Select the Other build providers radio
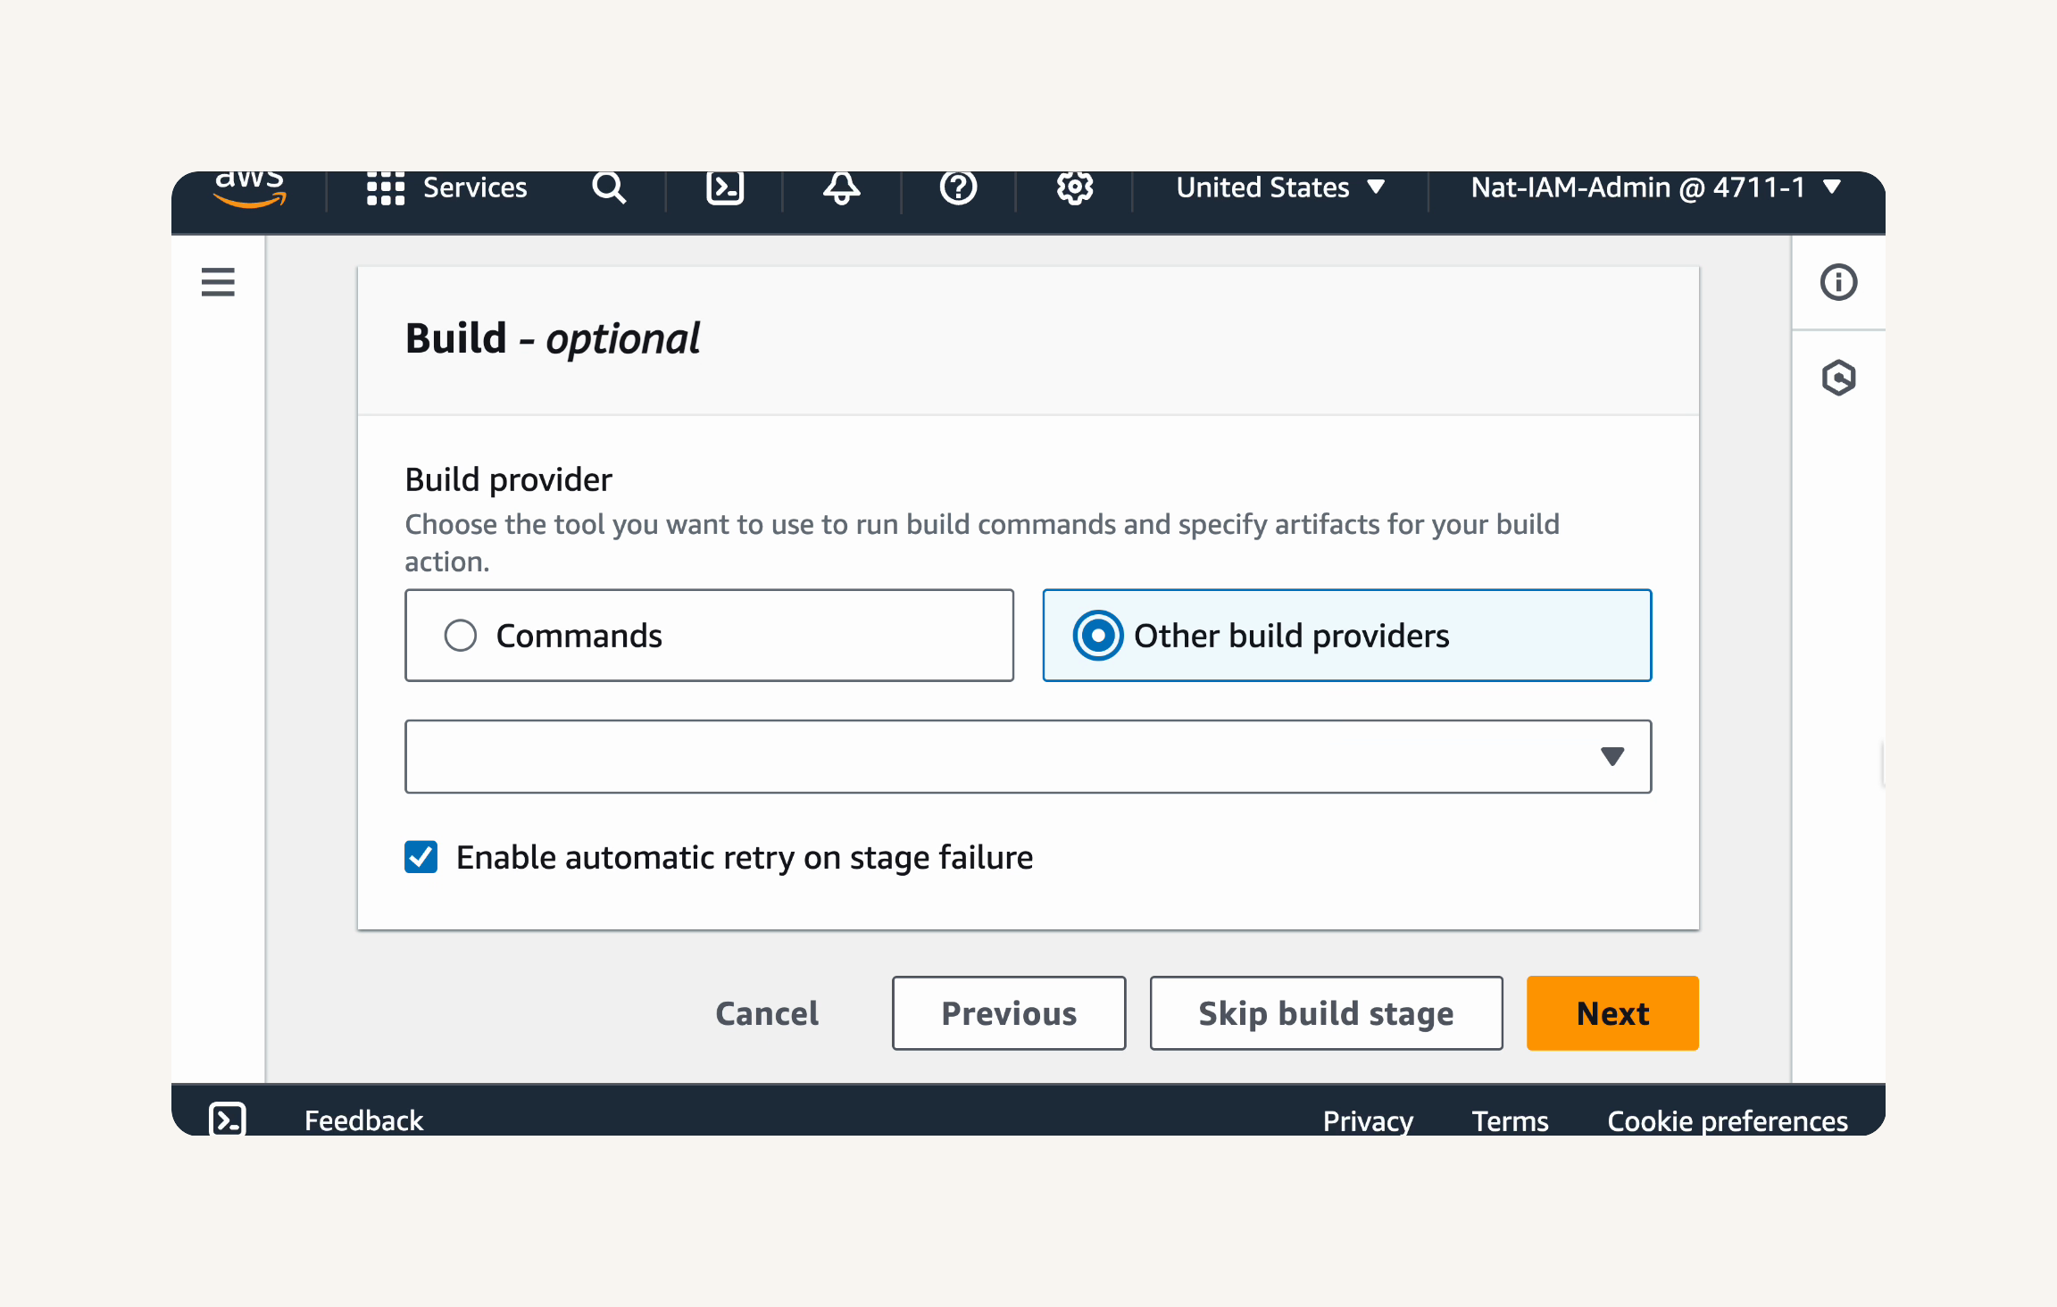 (1346, 636)
